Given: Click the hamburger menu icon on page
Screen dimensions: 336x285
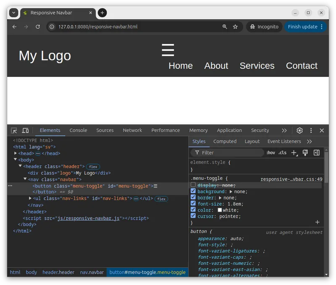Looking at the screenshot, I should point(168,50).
